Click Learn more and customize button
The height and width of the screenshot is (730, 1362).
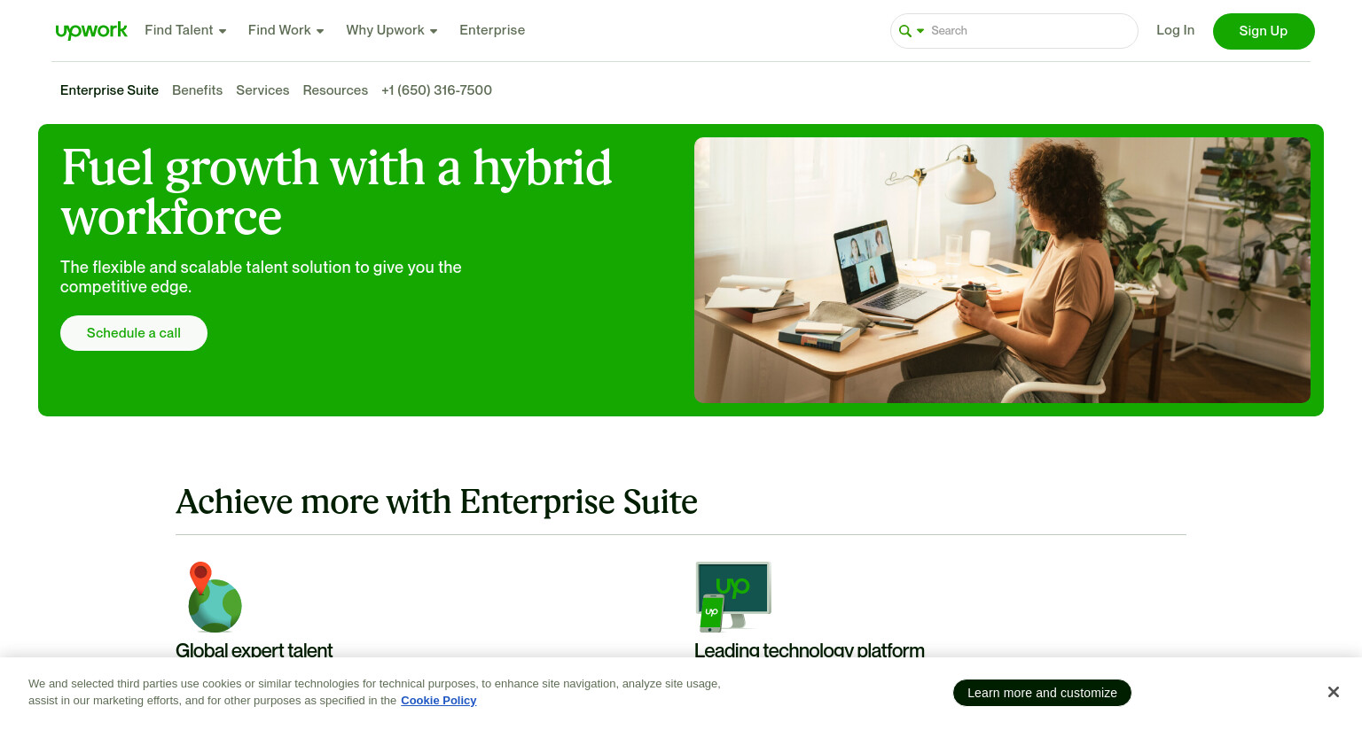[1042, 693]
